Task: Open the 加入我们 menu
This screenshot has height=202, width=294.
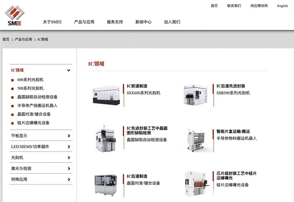Action: tap(172, 22)
